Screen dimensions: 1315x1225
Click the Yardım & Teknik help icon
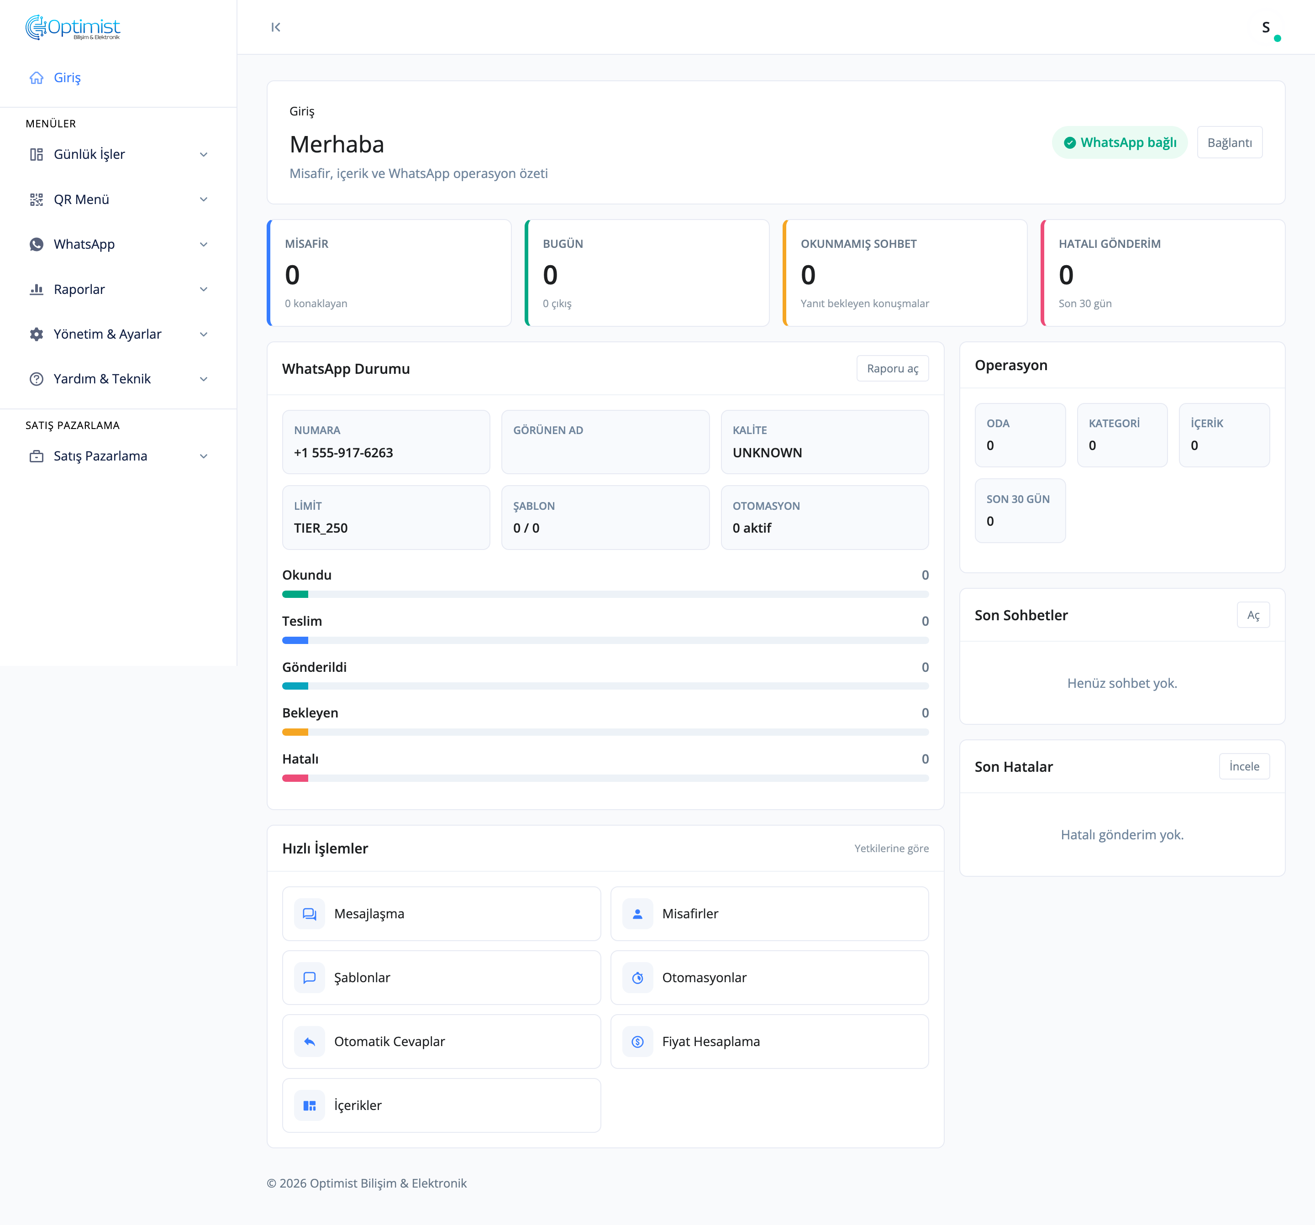37,379
